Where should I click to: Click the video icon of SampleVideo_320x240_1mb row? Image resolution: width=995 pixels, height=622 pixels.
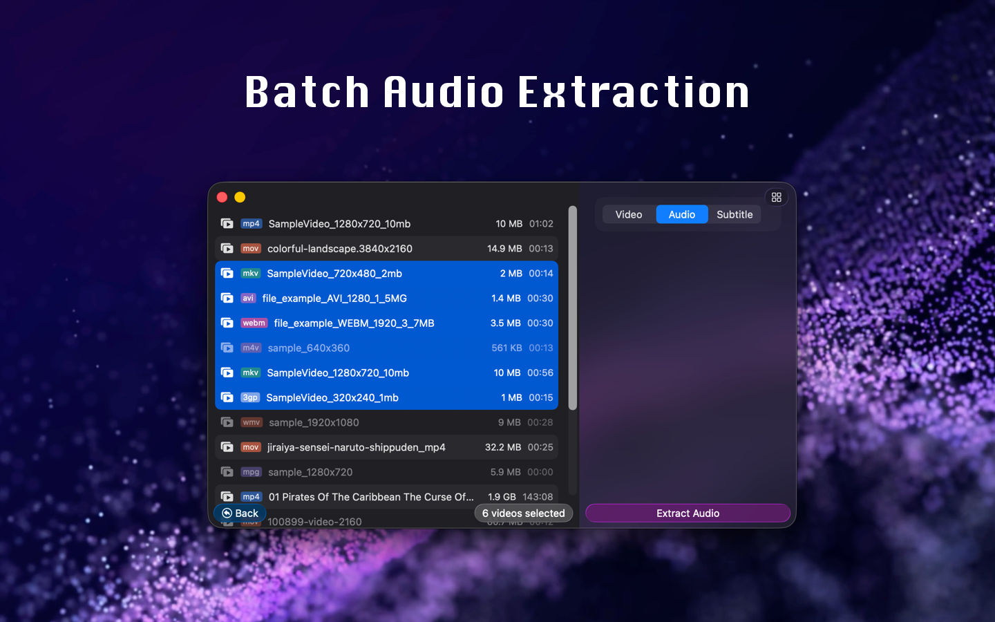227,397
